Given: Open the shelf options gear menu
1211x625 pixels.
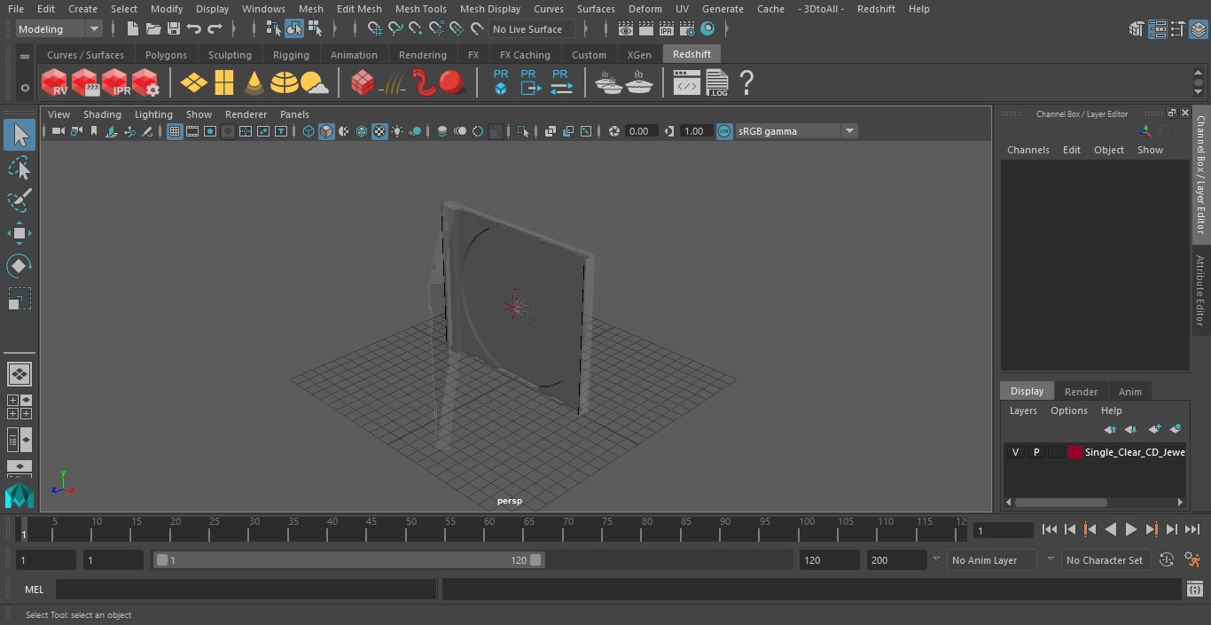Looking at the screenshot, I should 25,87.
